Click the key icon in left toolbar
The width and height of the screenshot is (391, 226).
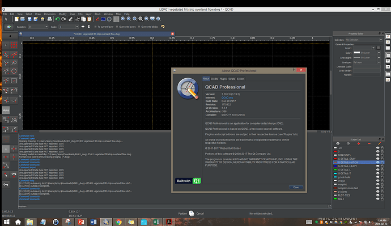click(6, 185)
